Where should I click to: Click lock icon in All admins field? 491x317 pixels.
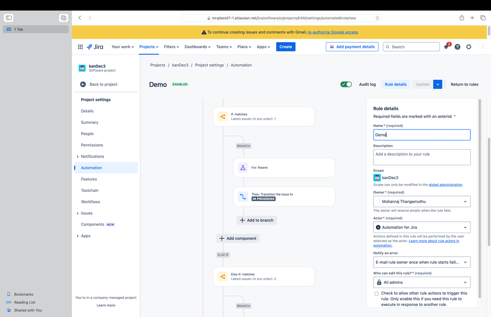(379, 282)
